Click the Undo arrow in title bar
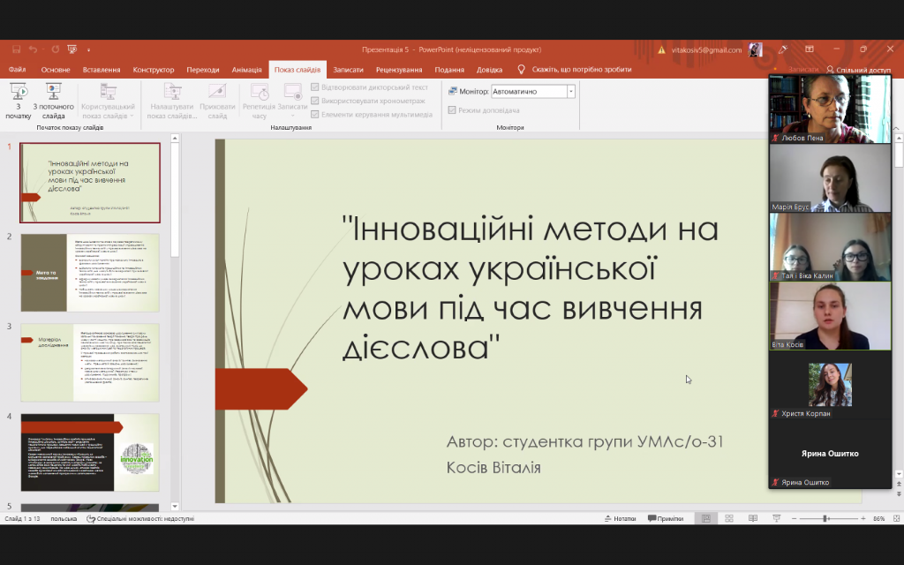The height and width of the screenshot is (565, 904). (33, 49)
